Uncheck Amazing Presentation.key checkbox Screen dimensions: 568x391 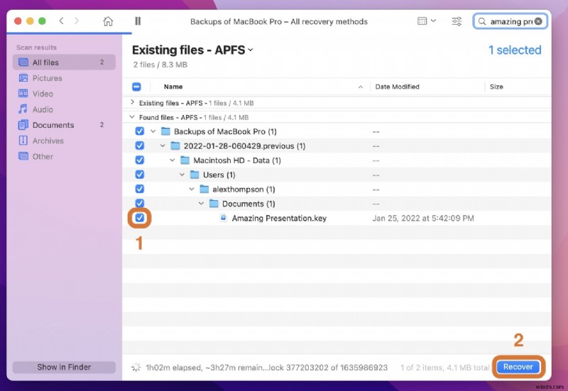click(x=139, y=218)
